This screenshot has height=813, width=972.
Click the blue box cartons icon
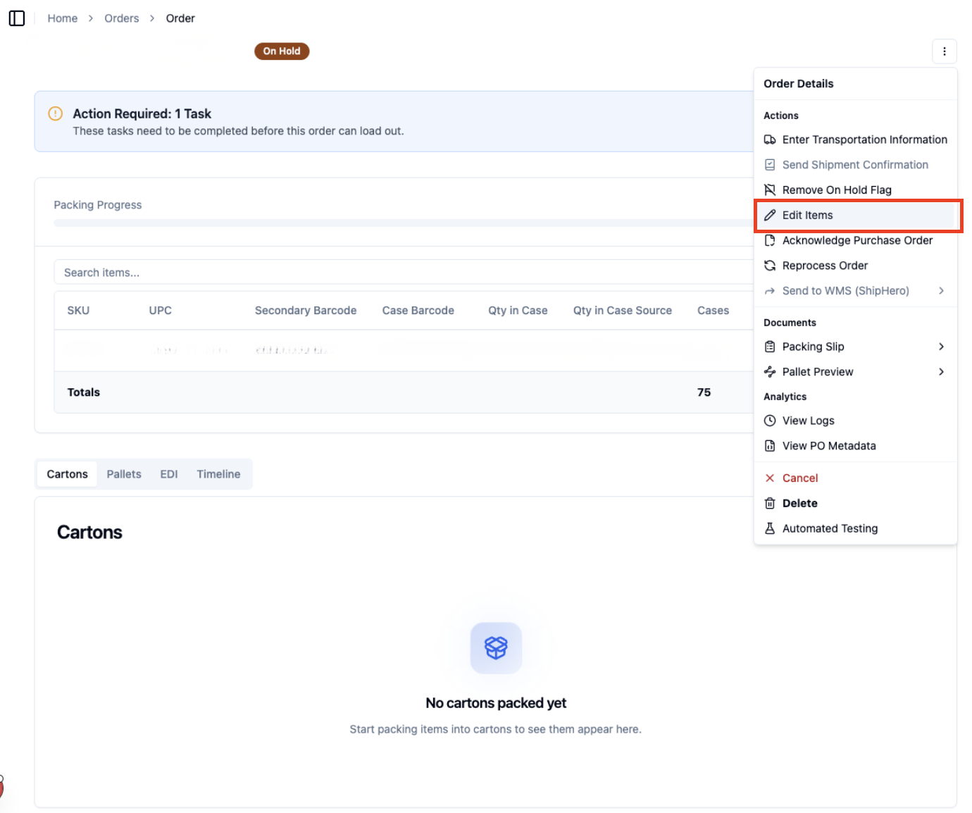[496, 647]
